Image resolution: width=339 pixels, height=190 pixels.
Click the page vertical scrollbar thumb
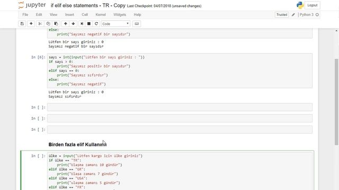tap(337, 102)
